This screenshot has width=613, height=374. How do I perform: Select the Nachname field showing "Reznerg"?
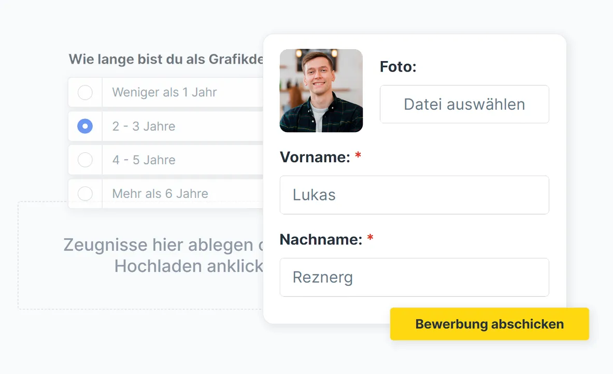pyautogui.click(x=414, y=277)
